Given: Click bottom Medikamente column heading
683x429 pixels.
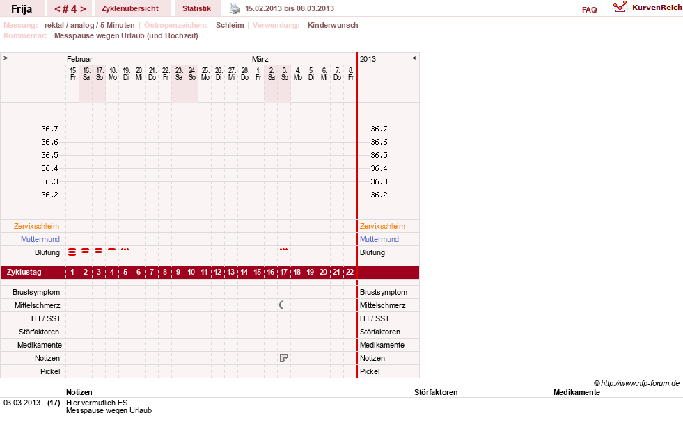Looking at the screenshot, I should point(576,392).
